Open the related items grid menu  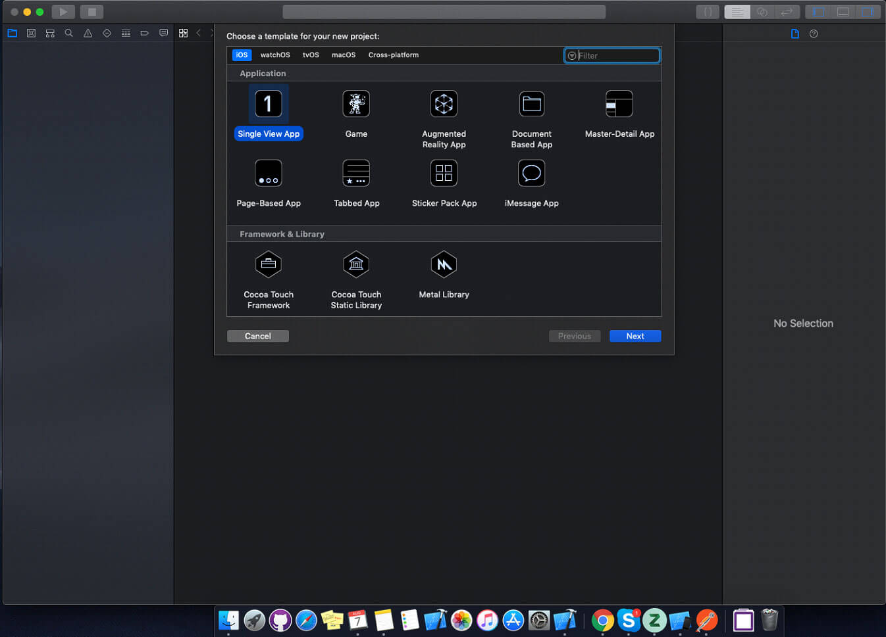pyautogui.click(x=183, y=33)
